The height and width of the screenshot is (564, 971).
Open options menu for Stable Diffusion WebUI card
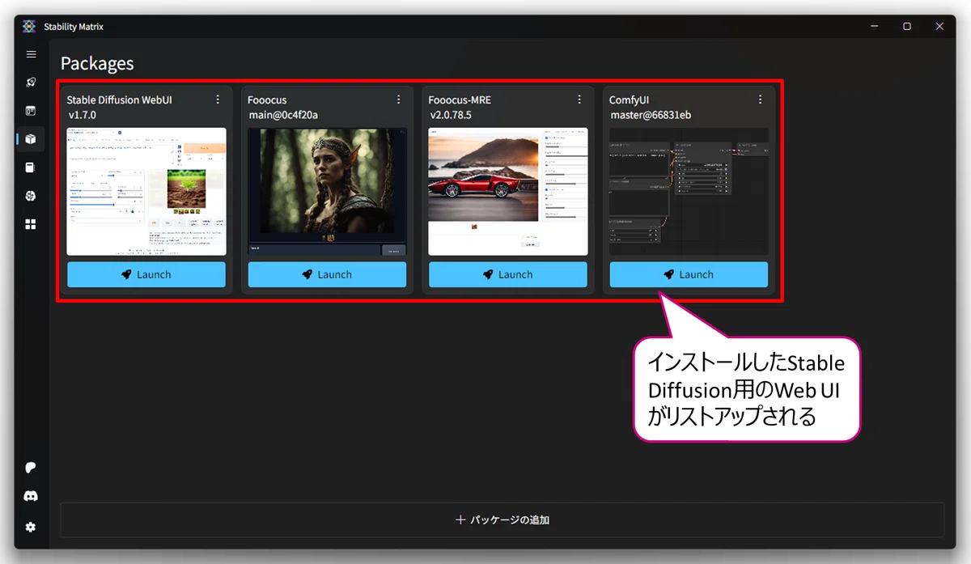(x=218, y=100)
